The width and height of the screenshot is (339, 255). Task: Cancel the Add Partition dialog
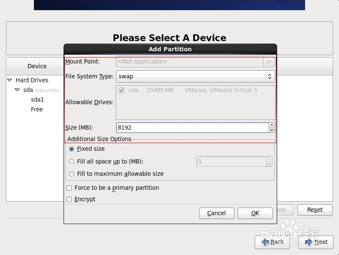tap(217, 213)
